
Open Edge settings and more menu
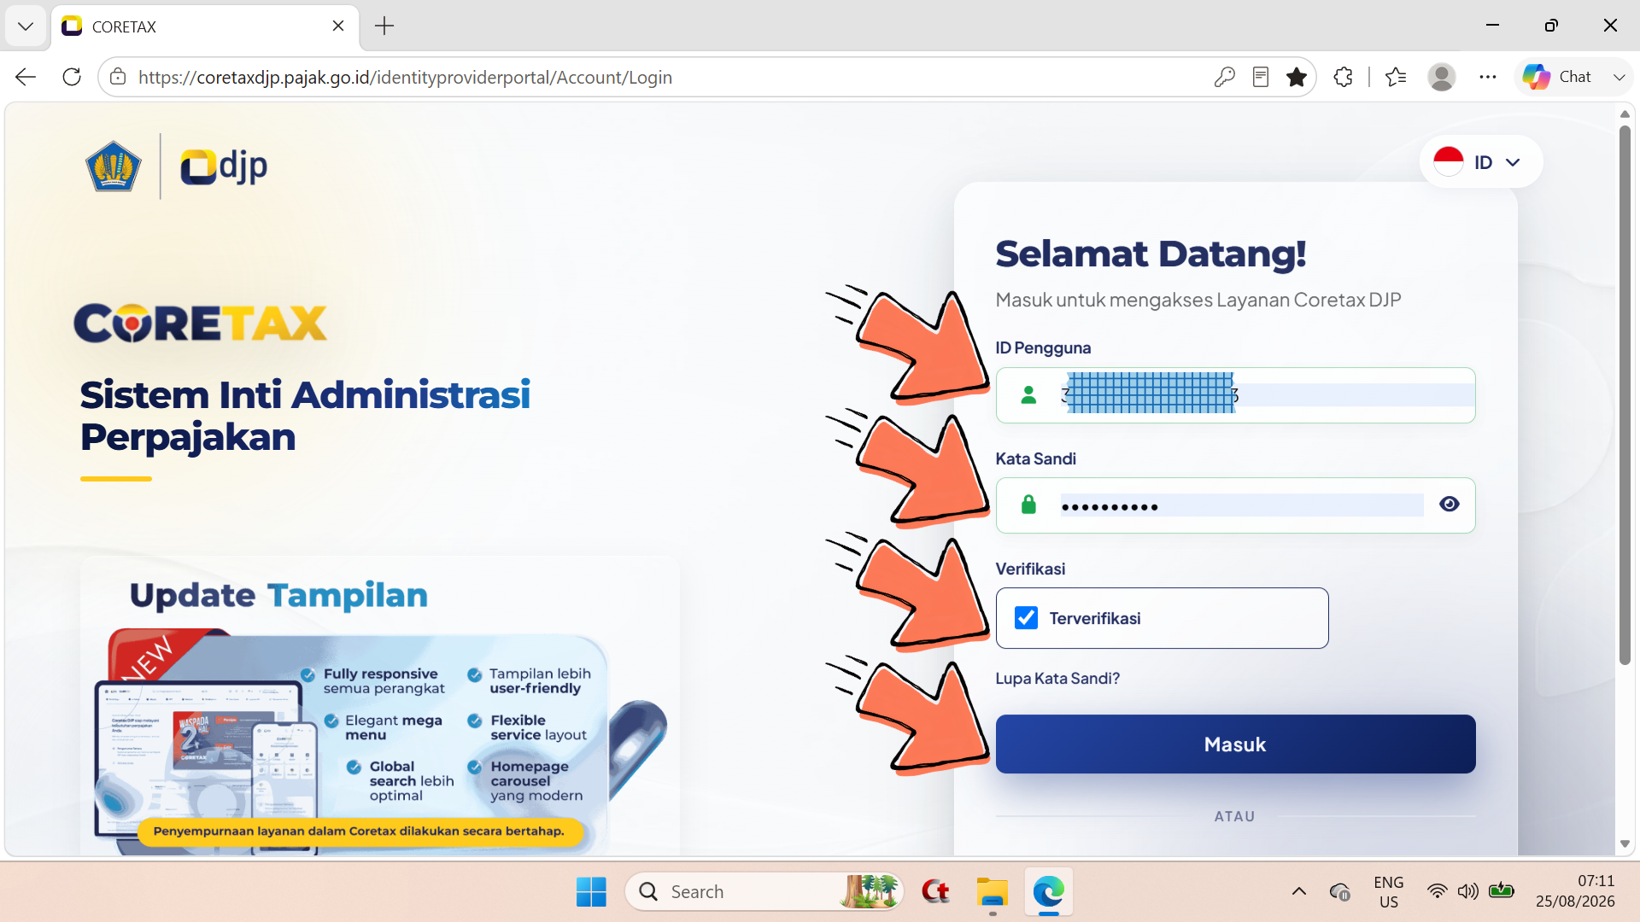[1488, 77]
